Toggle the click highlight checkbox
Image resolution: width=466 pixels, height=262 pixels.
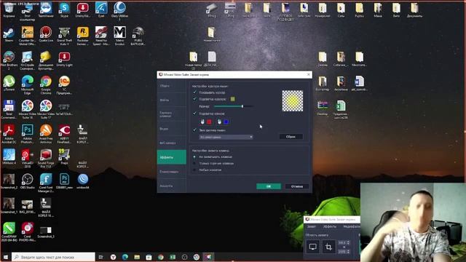click(x=195, y=114)
